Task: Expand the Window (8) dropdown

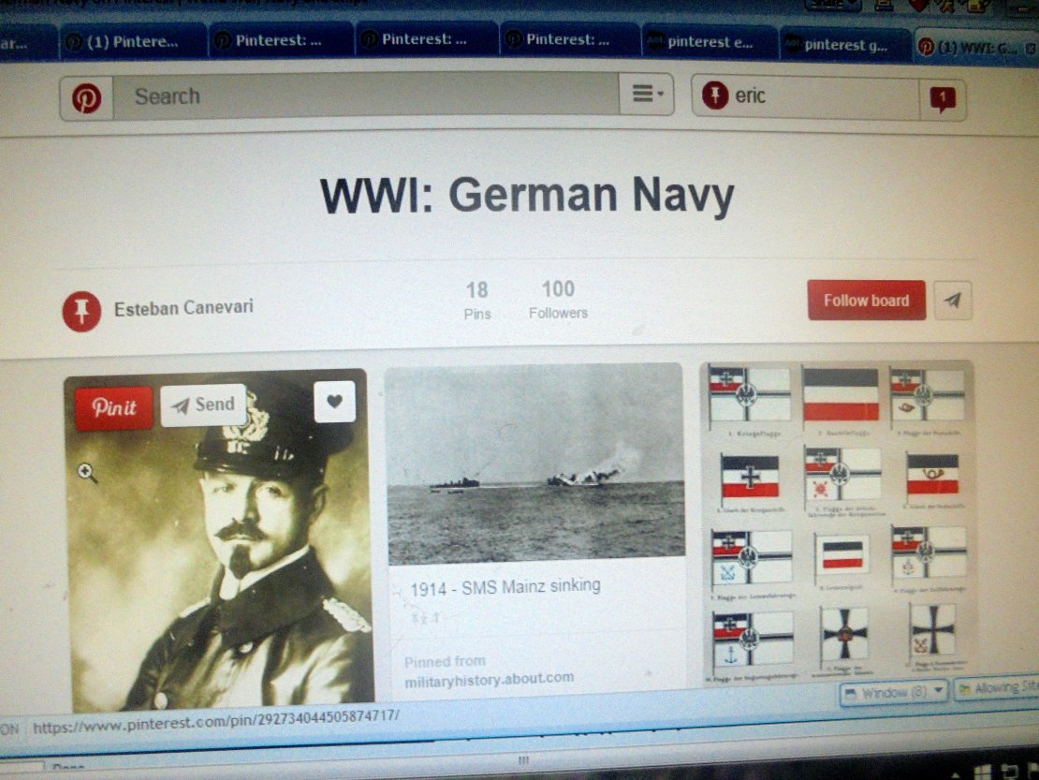Action: [x=893, y=693]
